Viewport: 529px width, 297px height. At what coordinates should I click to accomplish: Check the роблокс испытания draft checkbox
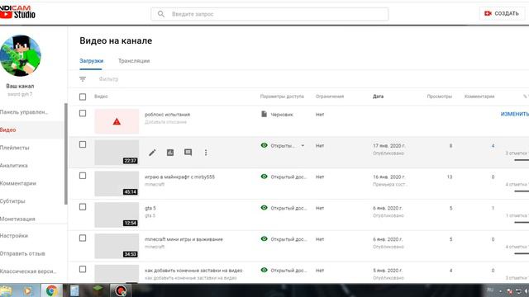[83, 113]
